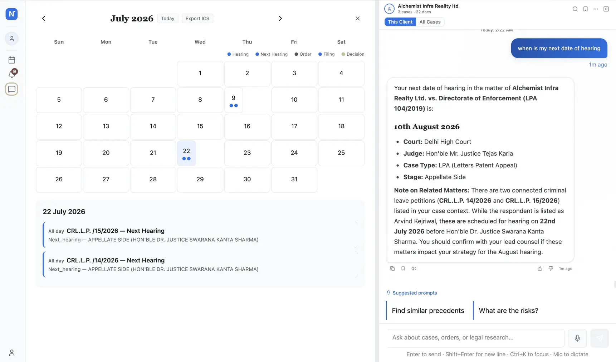Click the 10th August 2026 heading
This screenshot has width=616, height=362.
point(427,127)
